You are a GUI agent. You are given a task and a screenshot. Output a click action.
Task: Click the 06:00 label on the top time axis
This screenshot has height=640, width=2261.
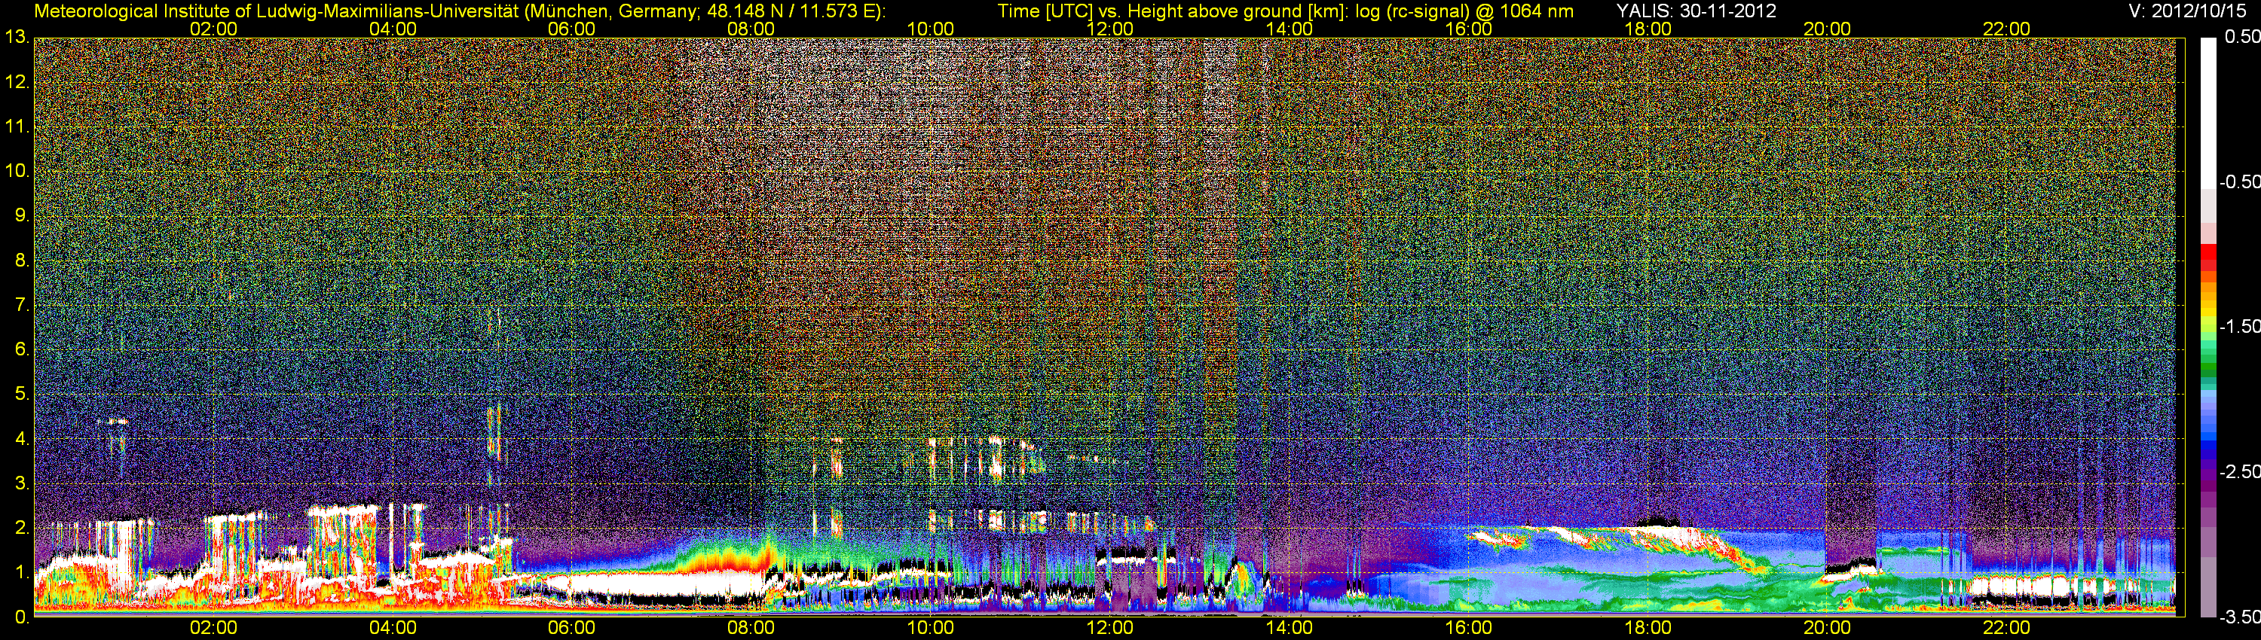571,29
